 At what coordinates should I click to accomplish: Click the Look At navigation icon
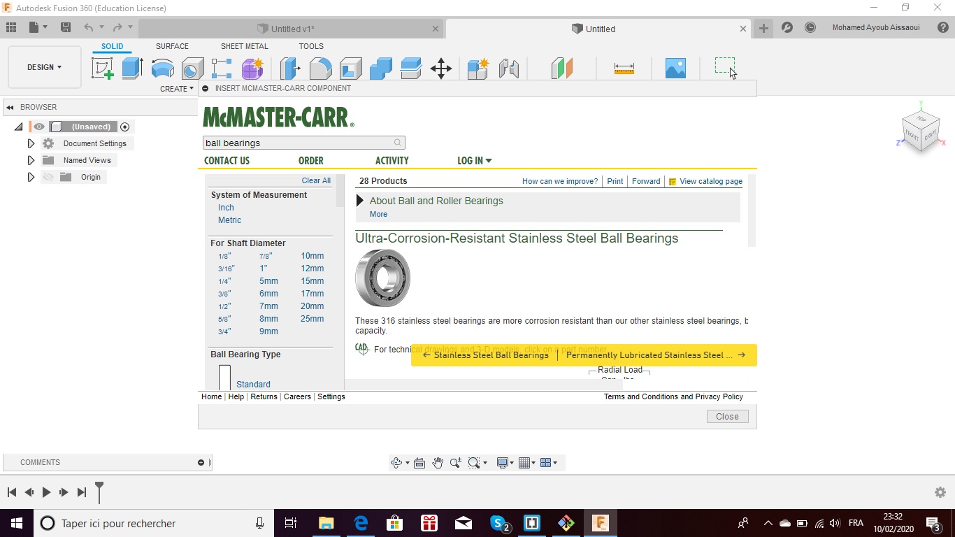[419, 463]
